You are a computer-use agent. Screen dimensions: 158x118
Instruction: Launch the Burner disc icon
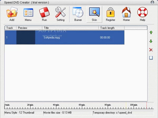pos(78,12)
